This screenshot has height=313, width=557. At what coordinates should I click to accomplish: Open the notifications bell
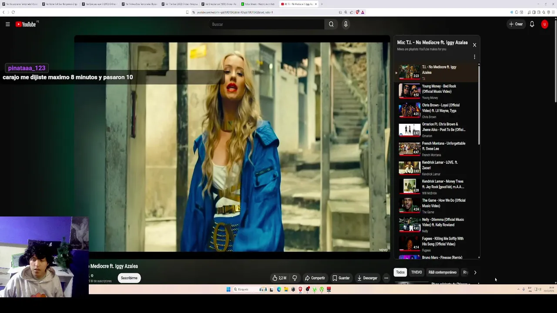pyautogui.click(x=532, y=24)
